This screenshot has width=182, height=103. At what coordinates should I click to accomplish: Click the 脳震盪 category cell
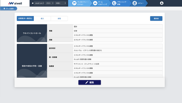click(x=60, y=66)
